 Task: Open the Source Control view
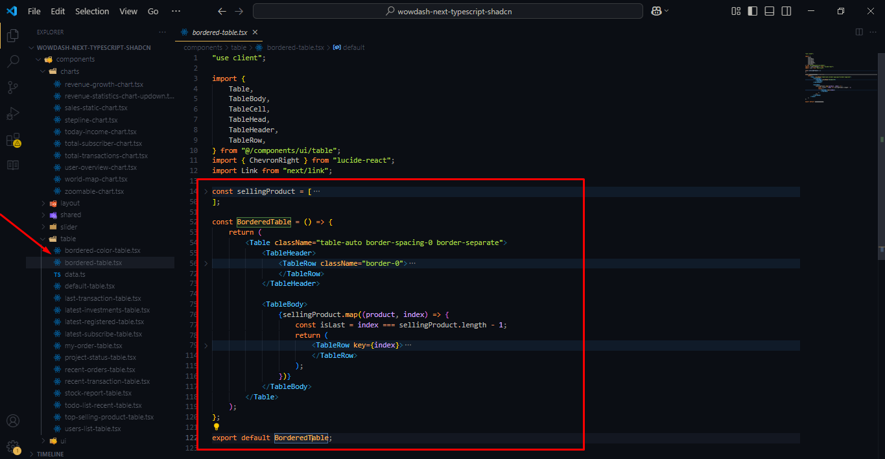coord(12,87)
